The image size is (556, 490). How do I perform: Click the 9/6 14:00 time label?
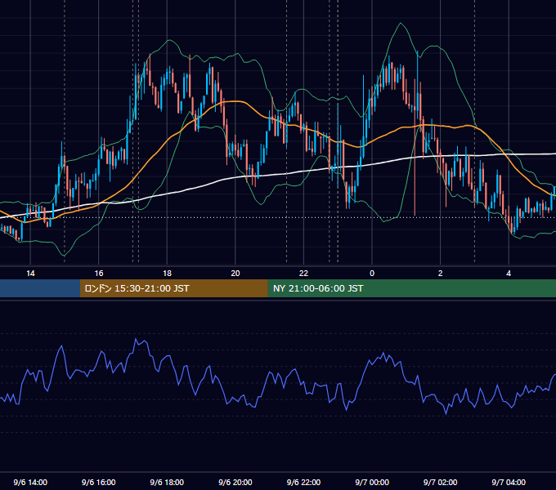tap(30, 482)
